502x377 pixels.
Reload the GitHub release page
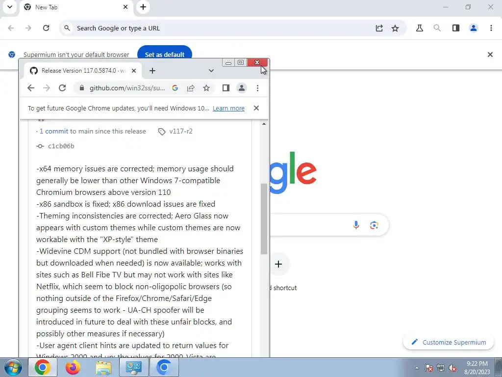[62, 88]
